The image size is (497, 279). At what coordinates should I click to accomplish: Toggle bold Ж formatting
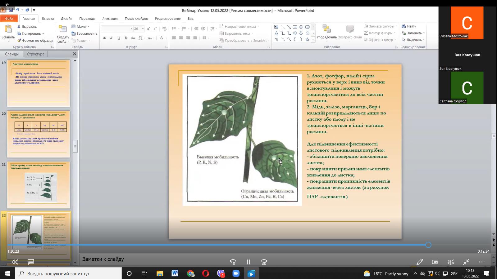tap(104, 38)
